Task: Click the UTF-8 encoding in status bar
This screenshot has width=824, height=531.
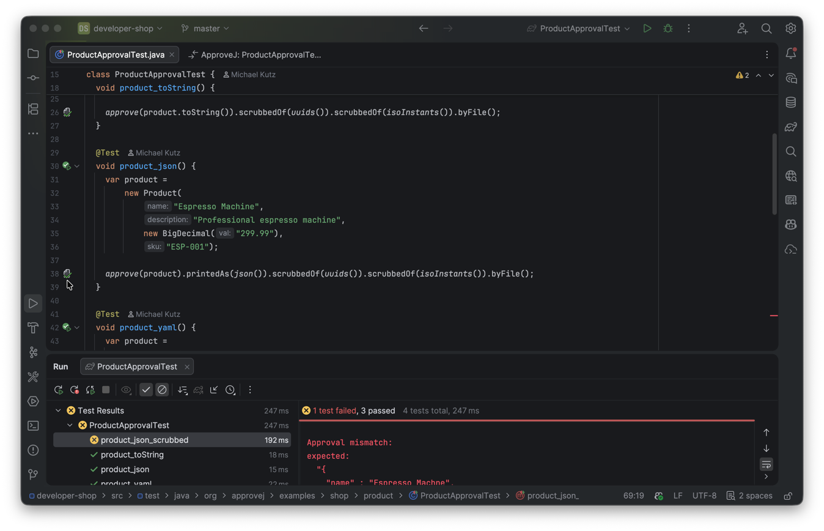Action: 704,496
